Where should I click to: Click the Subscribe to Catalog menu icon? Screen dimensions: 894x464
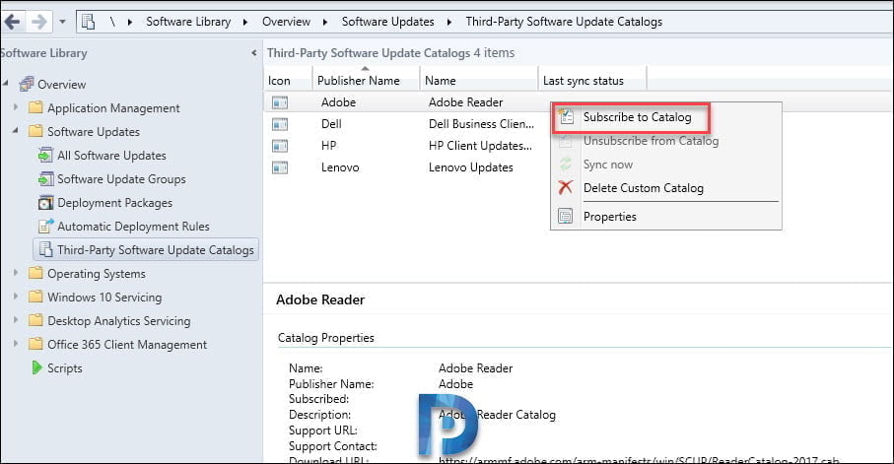(566, 116)
